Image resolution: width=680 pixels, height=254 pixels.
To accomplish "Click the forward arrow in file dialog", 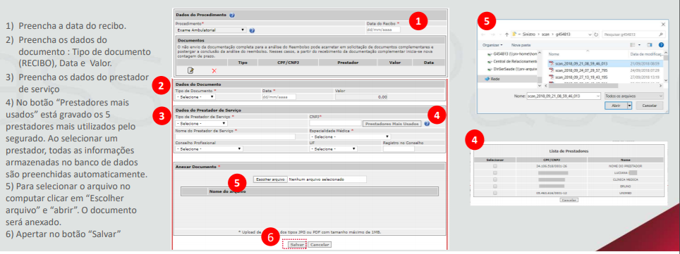I will pyautogui.click(x=492, y=34).
